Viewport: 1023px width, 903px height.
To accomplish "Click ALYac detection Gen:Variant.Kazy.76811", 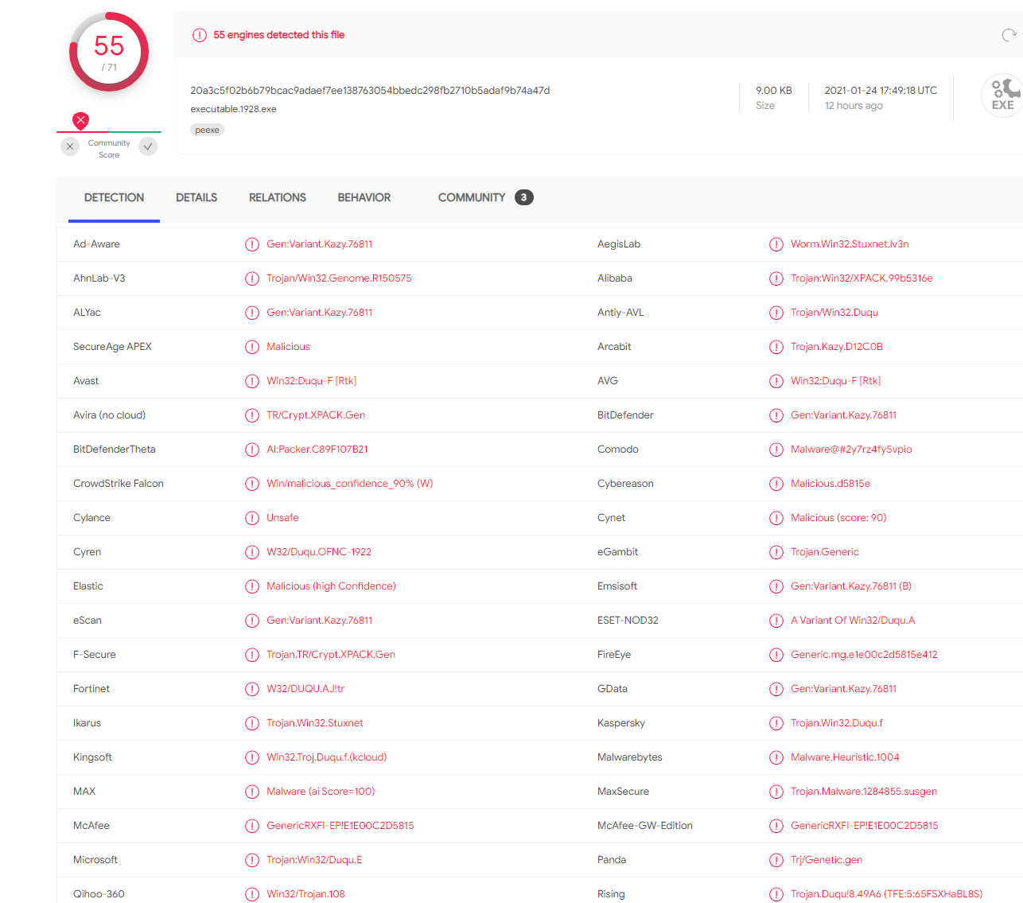I will tap(320, 313).
